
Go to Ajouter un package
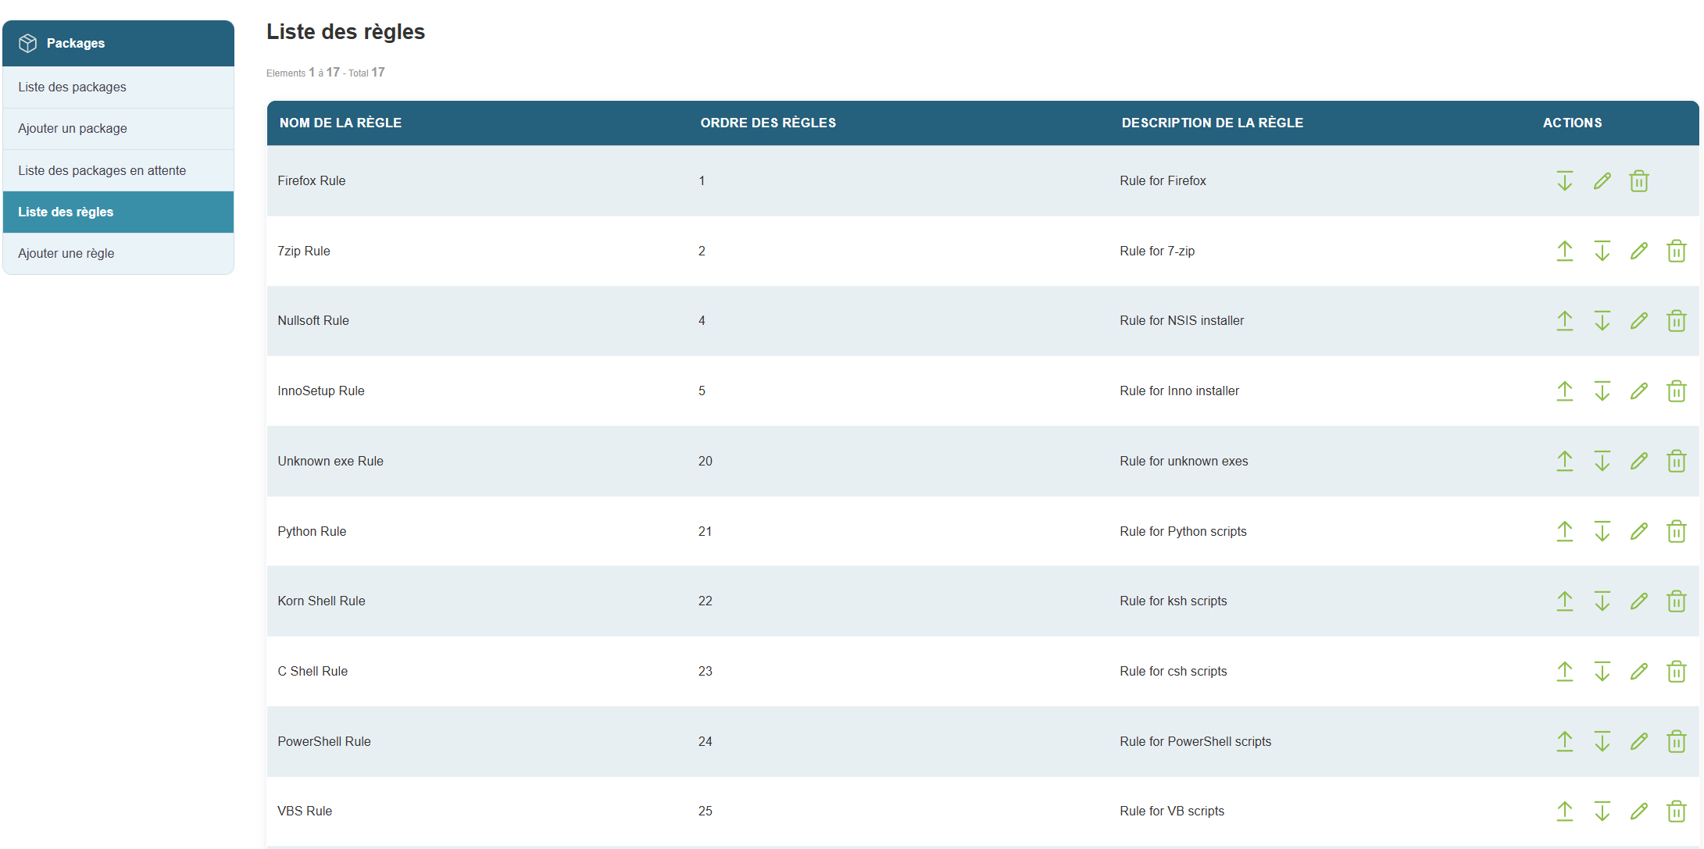click(x=73, y=128)
